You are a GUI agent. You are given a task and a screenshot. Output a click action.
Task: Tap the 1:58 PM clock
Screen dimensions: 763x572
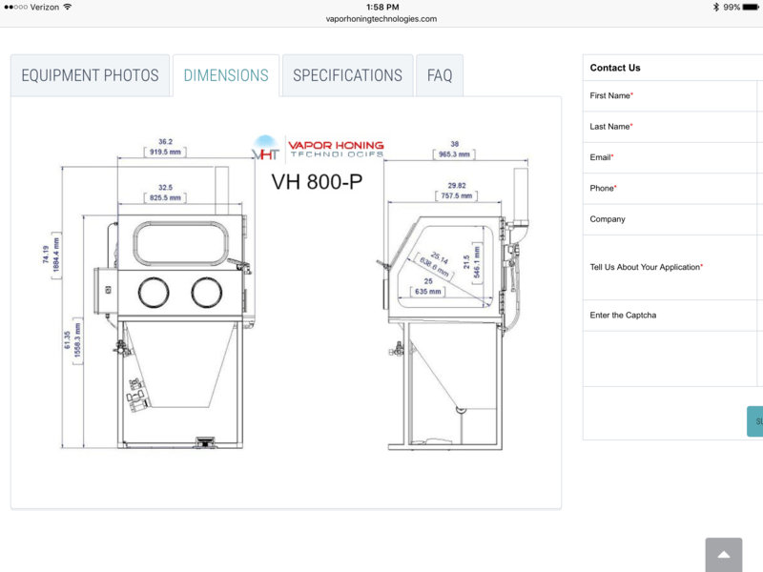(382, 7)
